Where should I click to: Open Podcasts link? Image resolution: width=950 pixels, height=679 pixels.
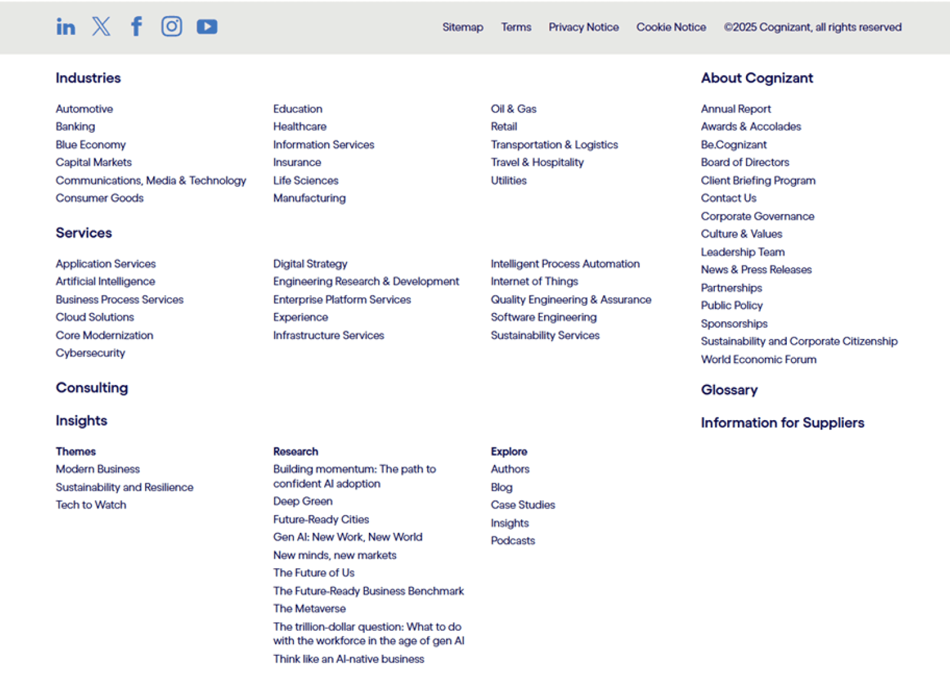(513, 540)
